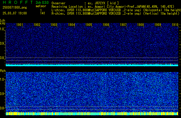Image resolution: width=181 pixels, height=118 pixels.
Task: Click the Lch 1.0 kHz axis label
Action: point(2,29)
